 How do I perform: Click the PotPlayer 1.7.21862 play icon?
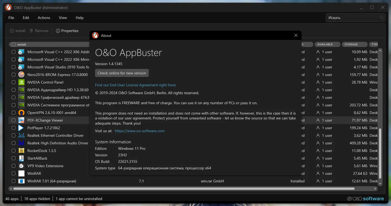pos(21,128)
